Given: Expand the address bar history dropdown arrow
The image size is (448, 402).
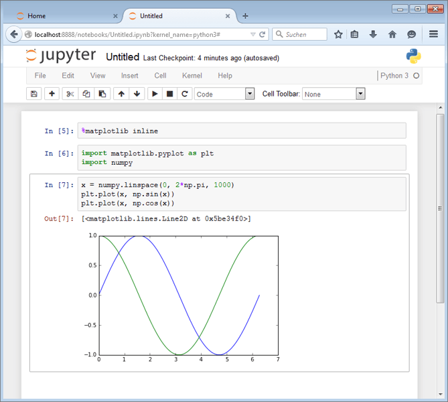Looking at the screenshot, I should (x=252, y=34).
